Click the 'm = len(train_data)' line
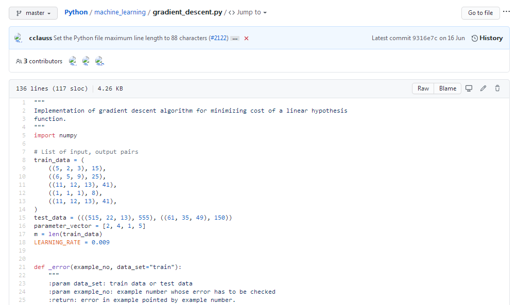The image size is (517, 305). click(x=68, y=234)
